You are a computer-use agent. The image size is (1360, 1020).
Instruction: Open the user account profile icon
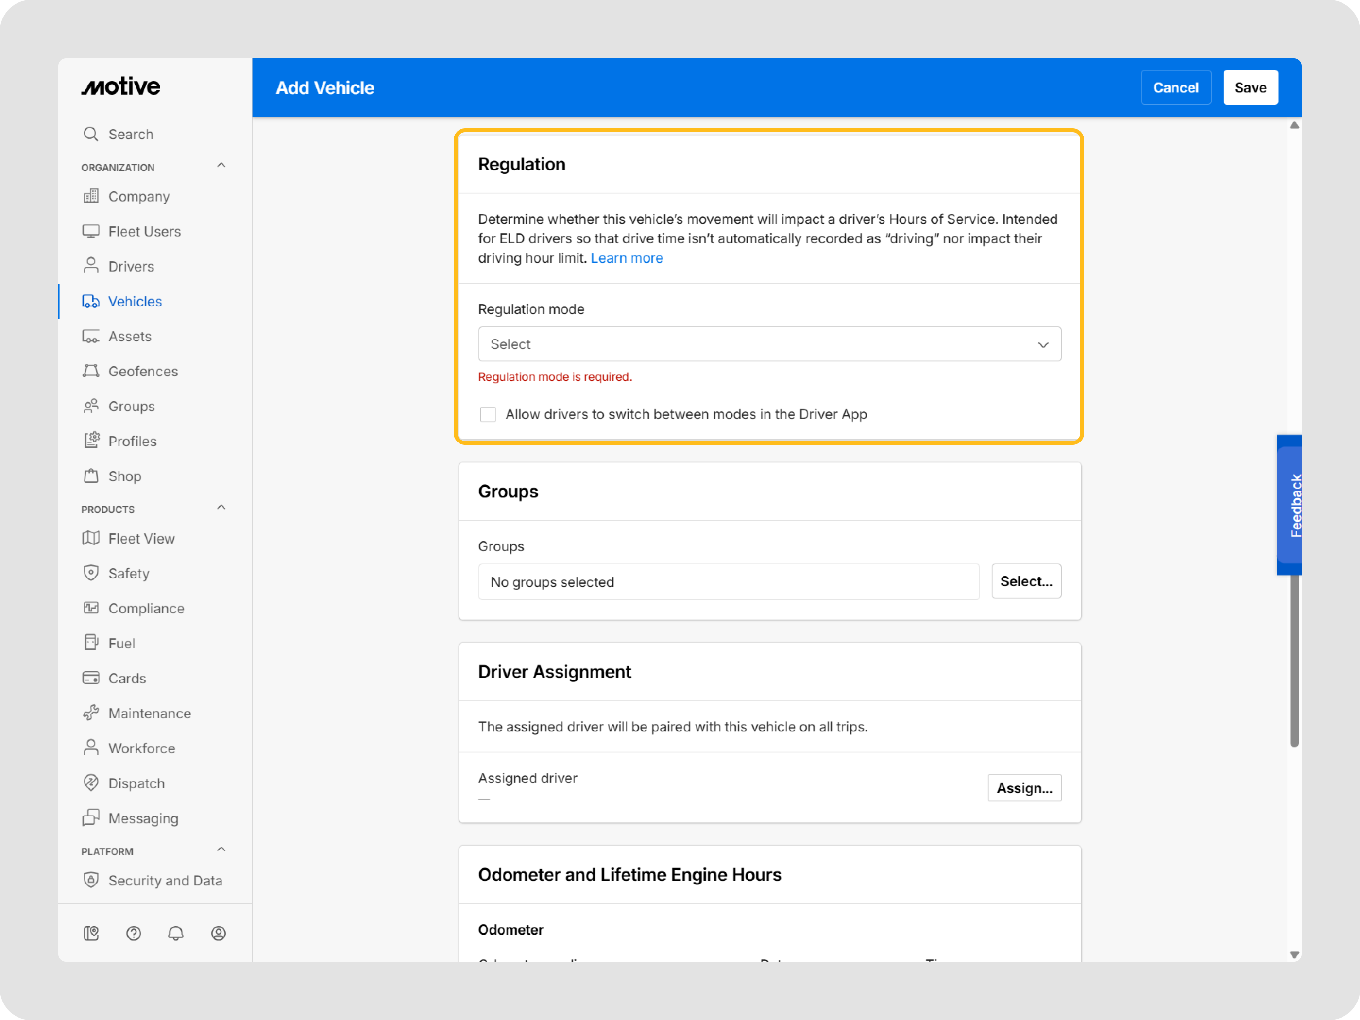218,933
